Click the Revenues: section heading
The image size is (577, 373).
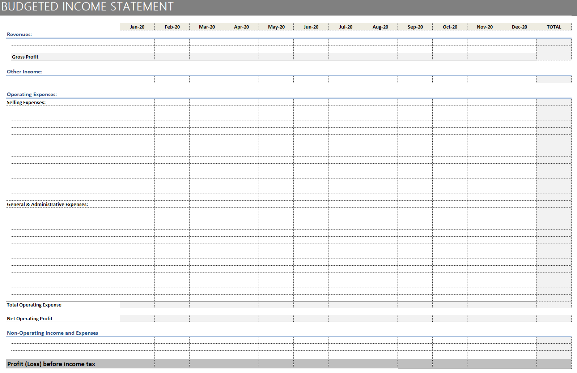pos(20,34)
